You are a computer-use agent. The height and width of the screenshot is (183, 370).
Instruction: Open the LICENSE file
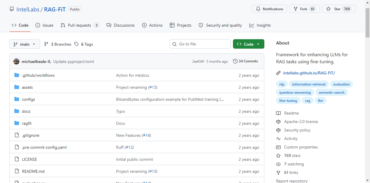coord(29,159)
